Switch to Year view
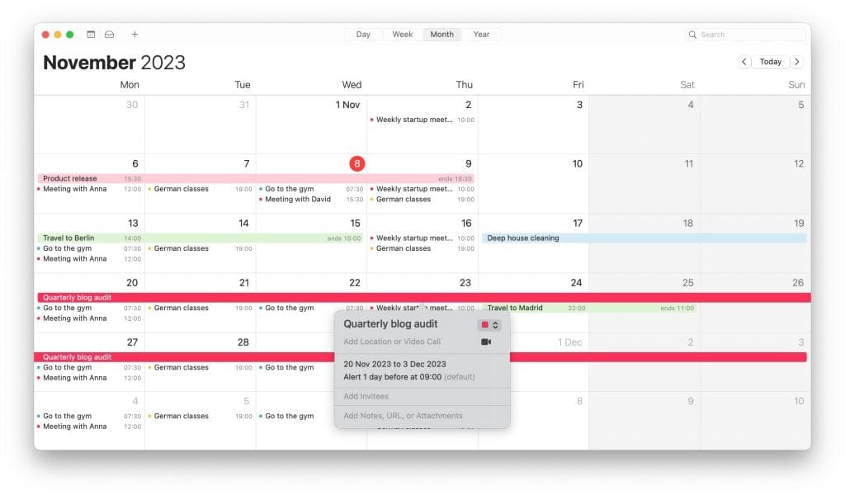This screenshot has height=495, width=845. [x=481, y=35]
